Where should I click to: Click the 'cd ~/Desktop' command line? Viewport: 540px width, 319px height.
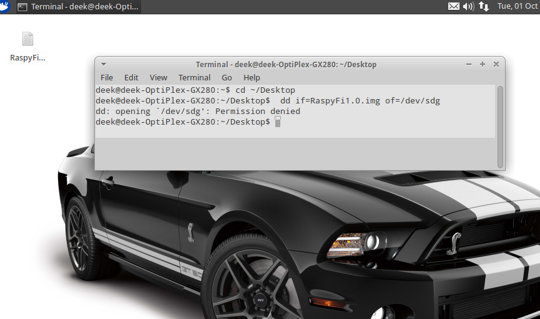pyautogui.click(x=195, y=90)
